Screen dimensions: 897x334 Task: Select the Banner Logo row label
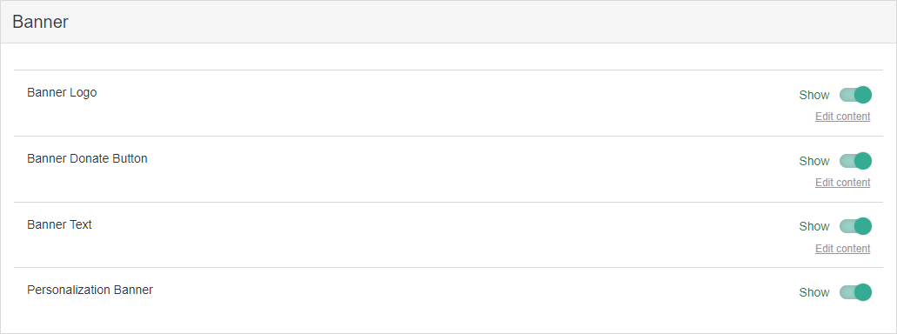click(x=62, y=93)
